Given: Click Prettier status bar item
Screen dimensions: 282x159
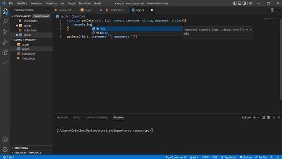Looking at the screenshot, I should point(261,157).
